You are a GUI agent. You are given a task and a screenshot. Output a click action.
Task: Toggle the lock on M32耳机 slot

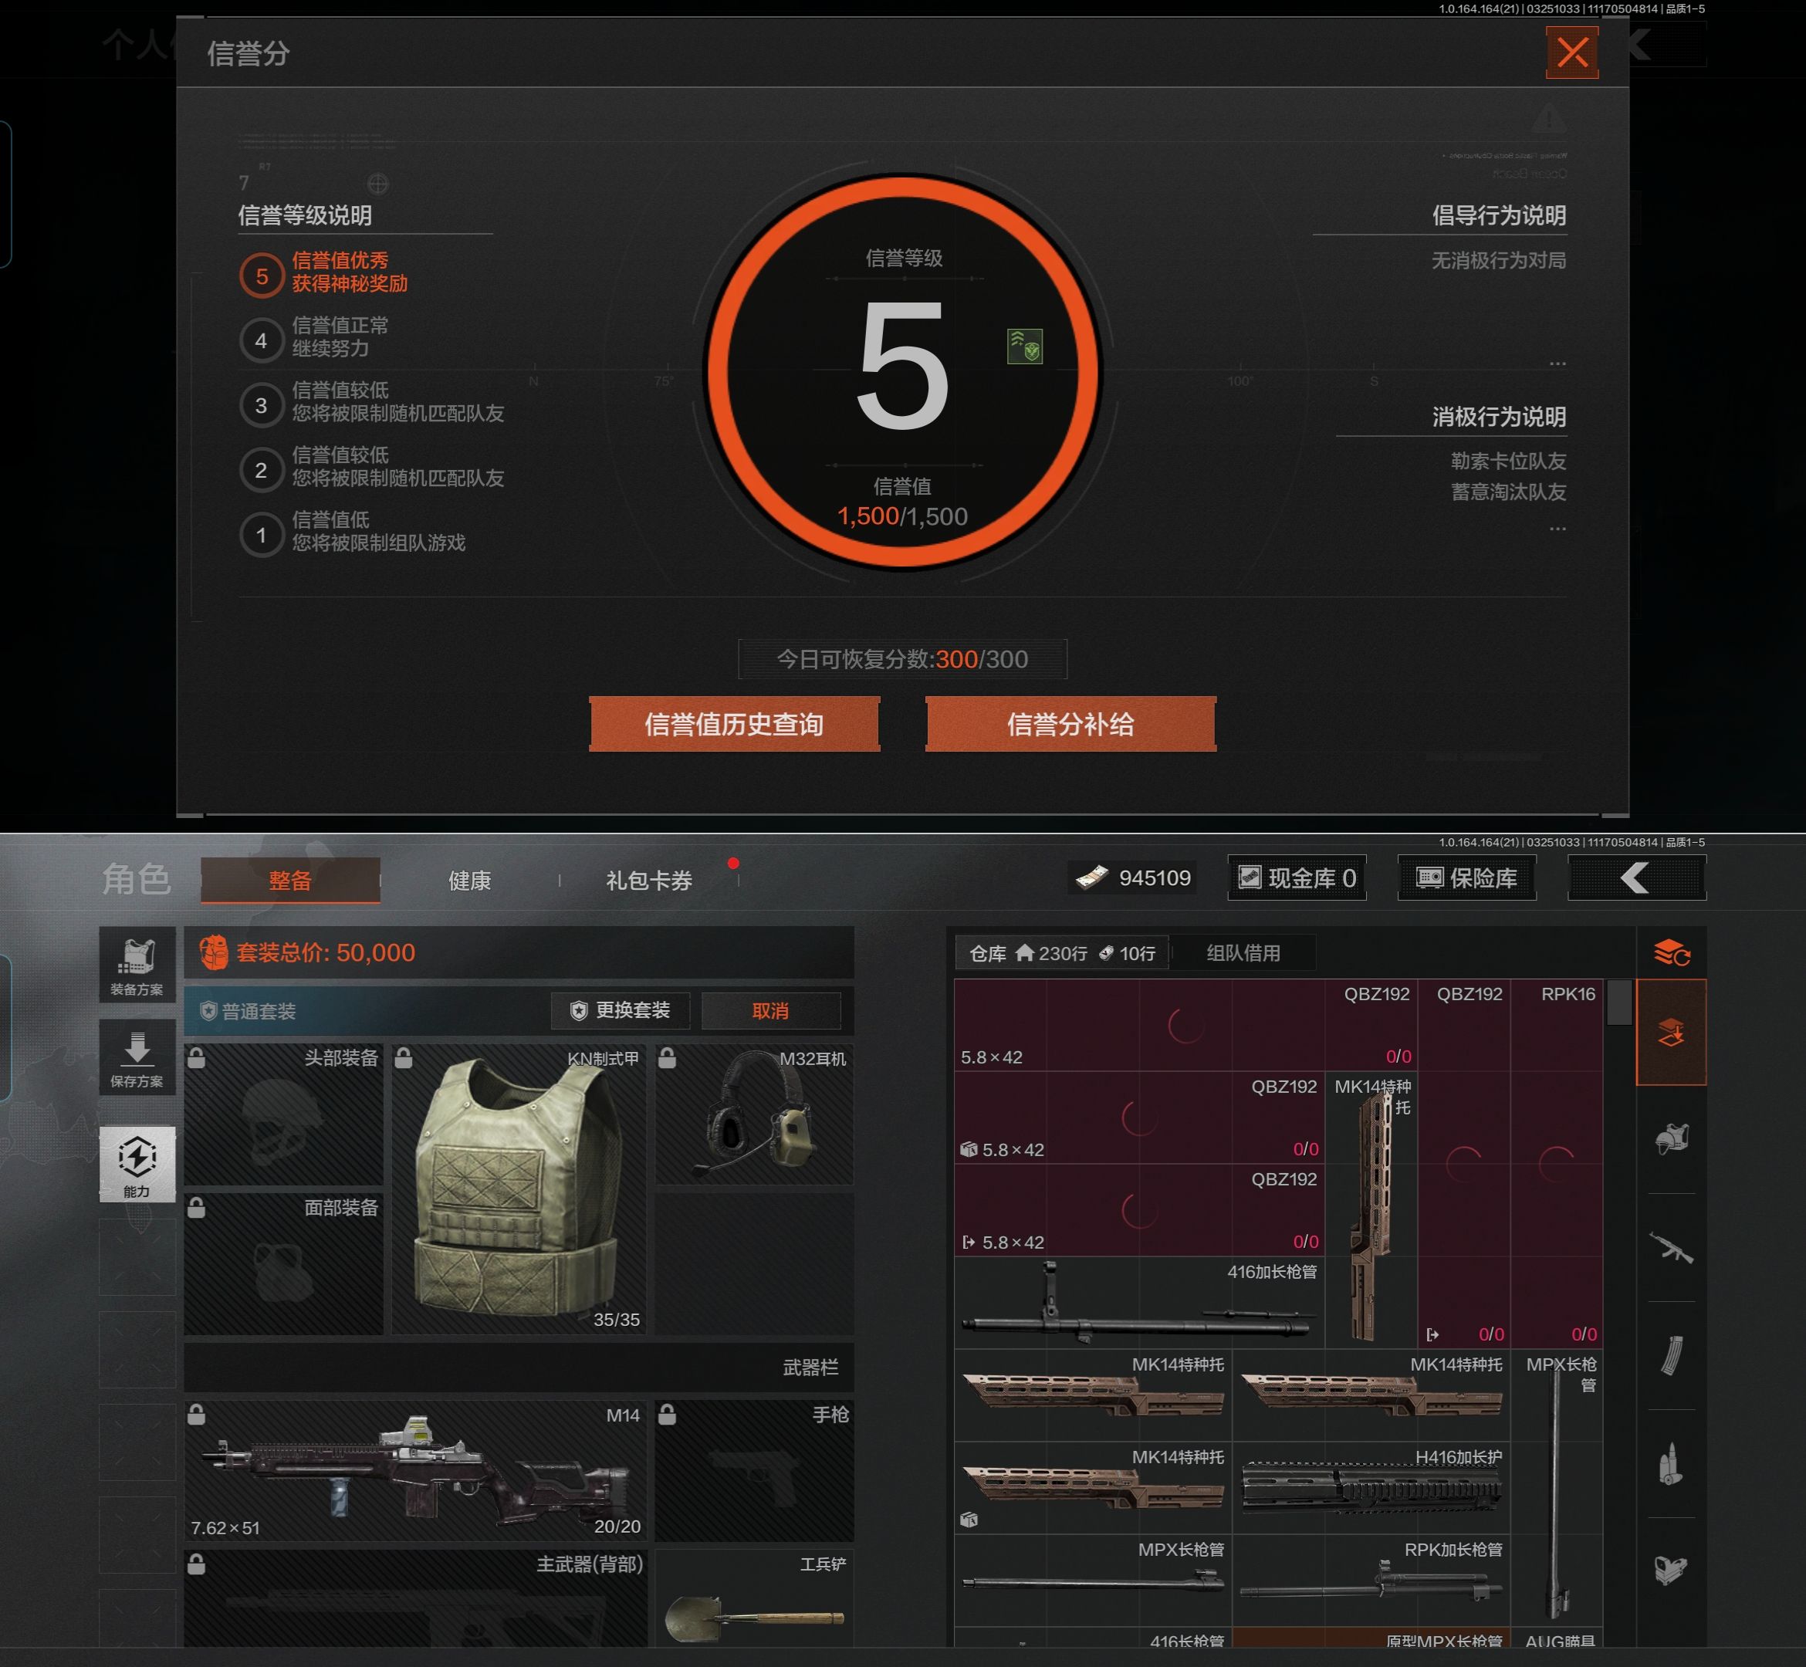(x=667, y=1058)
